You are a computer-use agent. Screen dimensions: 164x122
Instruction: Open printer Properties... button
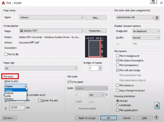[96, 31]
